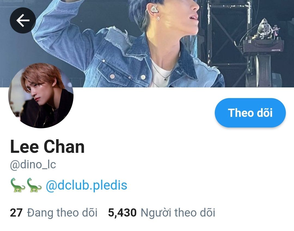Image resolution: width=294 pixels, height=231 pixels.
Task: Open the @dclub.pledis mention link
Action: pos(87,185)
